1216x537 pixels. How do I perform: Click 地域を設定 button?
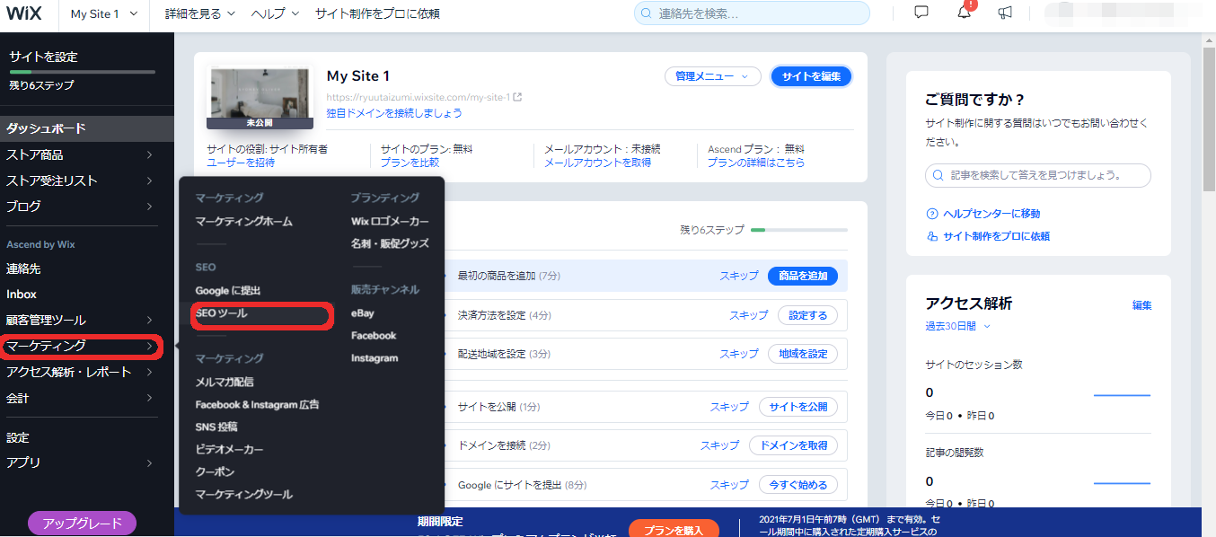(803, 354)
